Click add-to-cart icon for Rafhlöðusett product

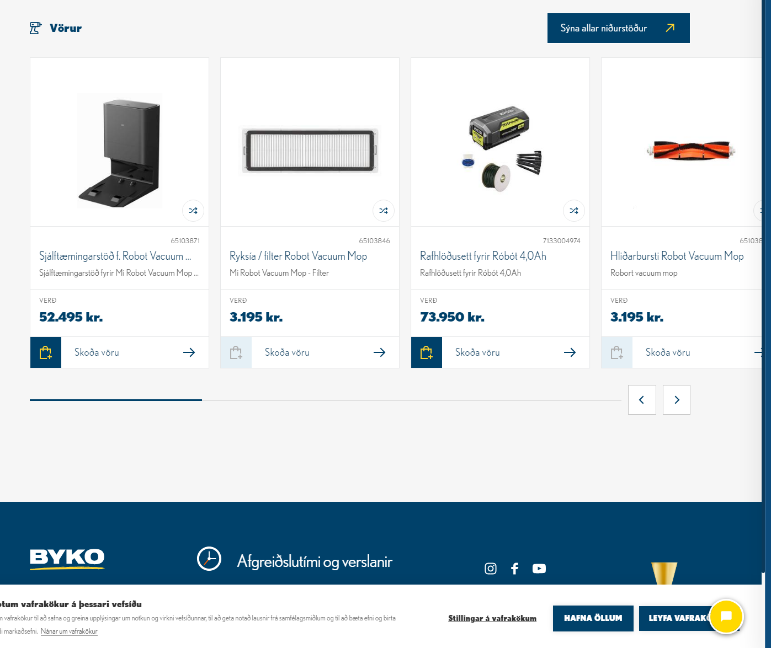(x=427, y=352)
